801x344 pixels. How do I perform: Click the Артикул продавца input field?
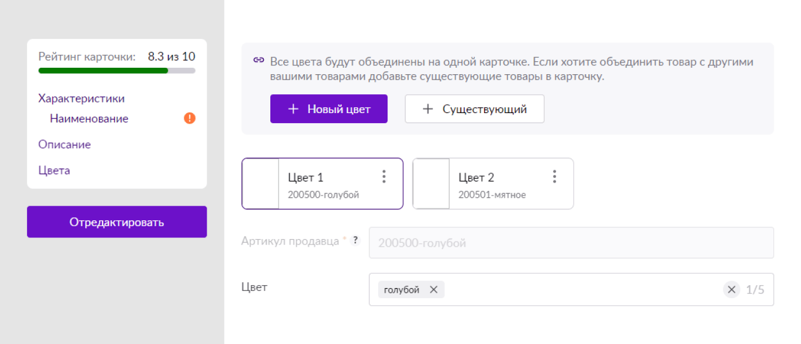(x=571, y=243)
